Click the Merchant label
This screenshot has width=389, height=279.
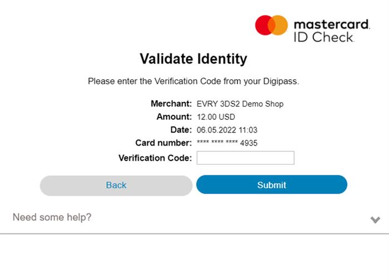(171, 104)
